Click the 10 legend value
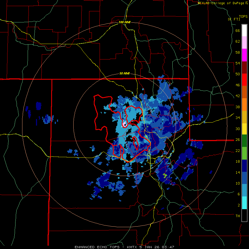This screenshot has width=249, height=249. [238, 183]
